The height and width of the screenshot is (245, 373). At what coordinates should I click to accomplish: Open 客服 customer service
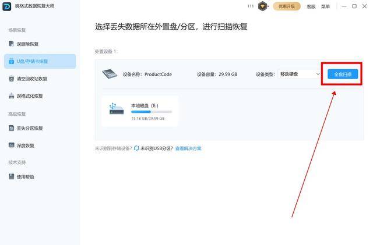tap(311, 6)
